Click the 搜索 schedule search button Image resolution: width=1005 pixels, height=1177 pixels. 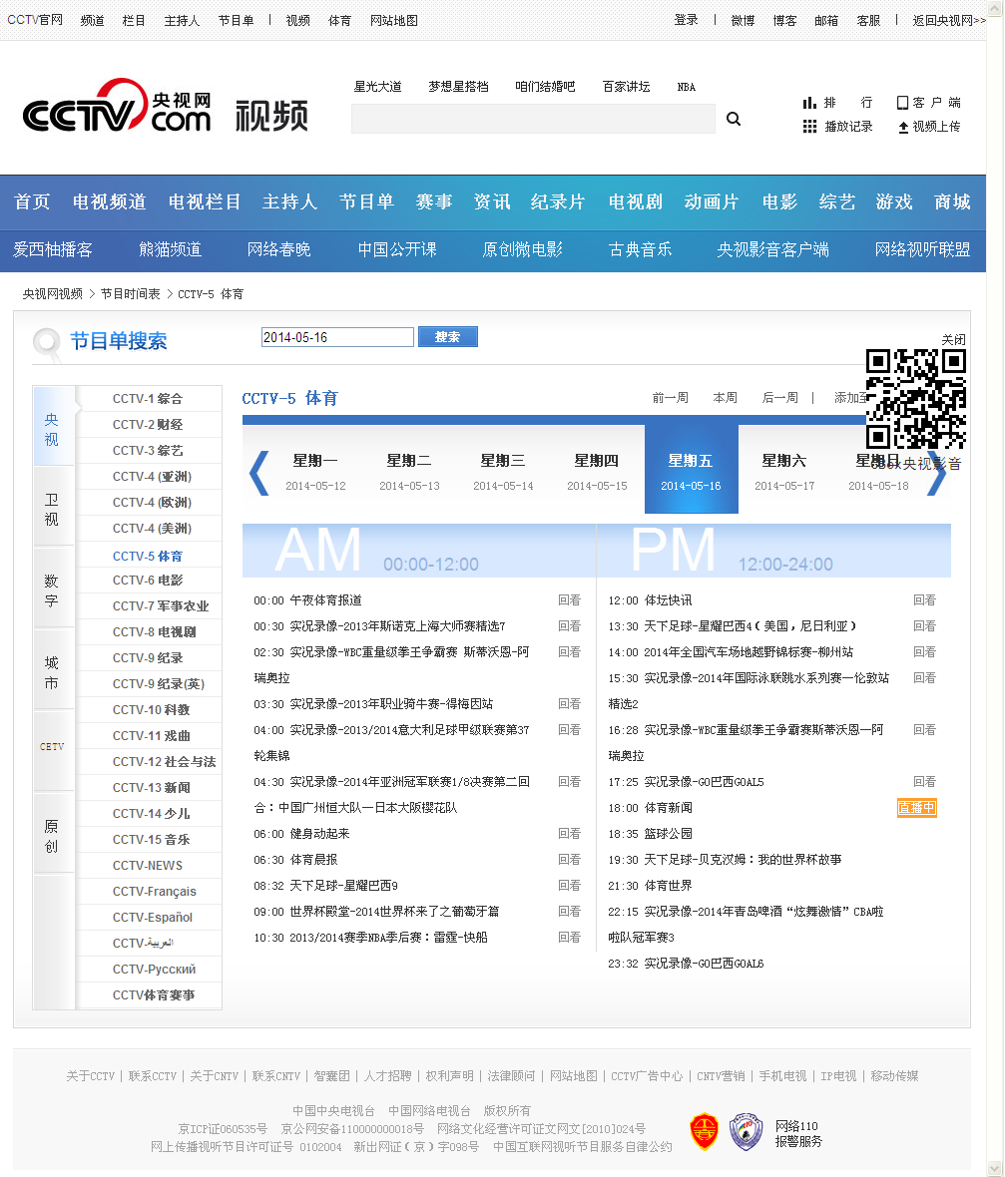pyautogui.click(x=448, y=337)
